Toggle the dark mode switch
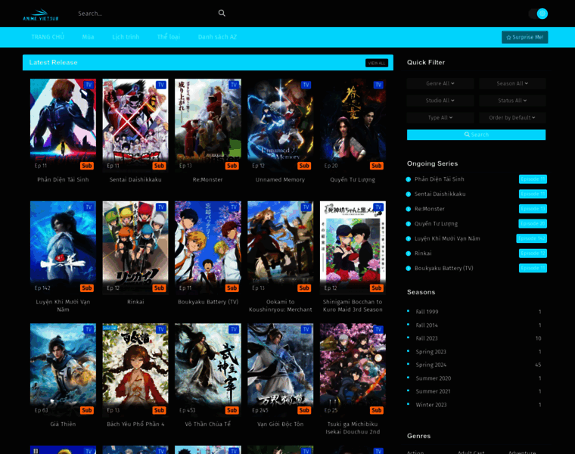The height and width of the screenshot is (454, 575). 538,14
